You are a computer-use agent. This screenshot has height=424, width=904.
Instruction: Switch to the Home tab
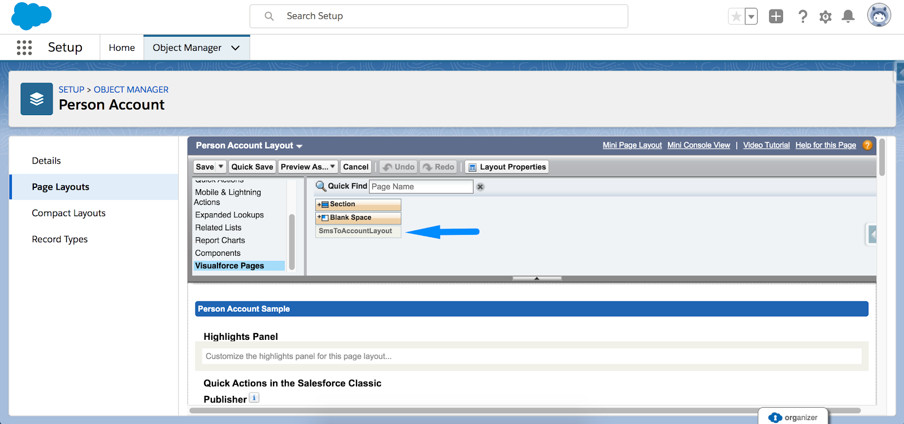pyautogui.click(x=122, y=48)
